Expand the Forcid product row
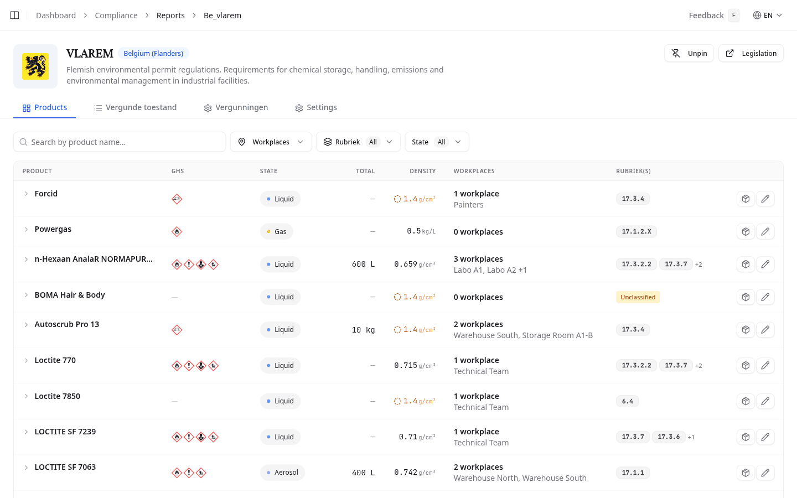Viewport: 797px width, 498px height. click(26, 194)
